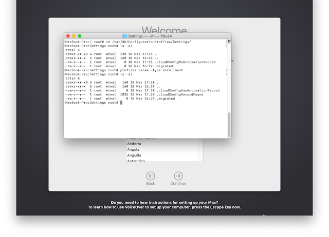
Task: Click the Back label under the arrow
Action: (x=151, y=184)
